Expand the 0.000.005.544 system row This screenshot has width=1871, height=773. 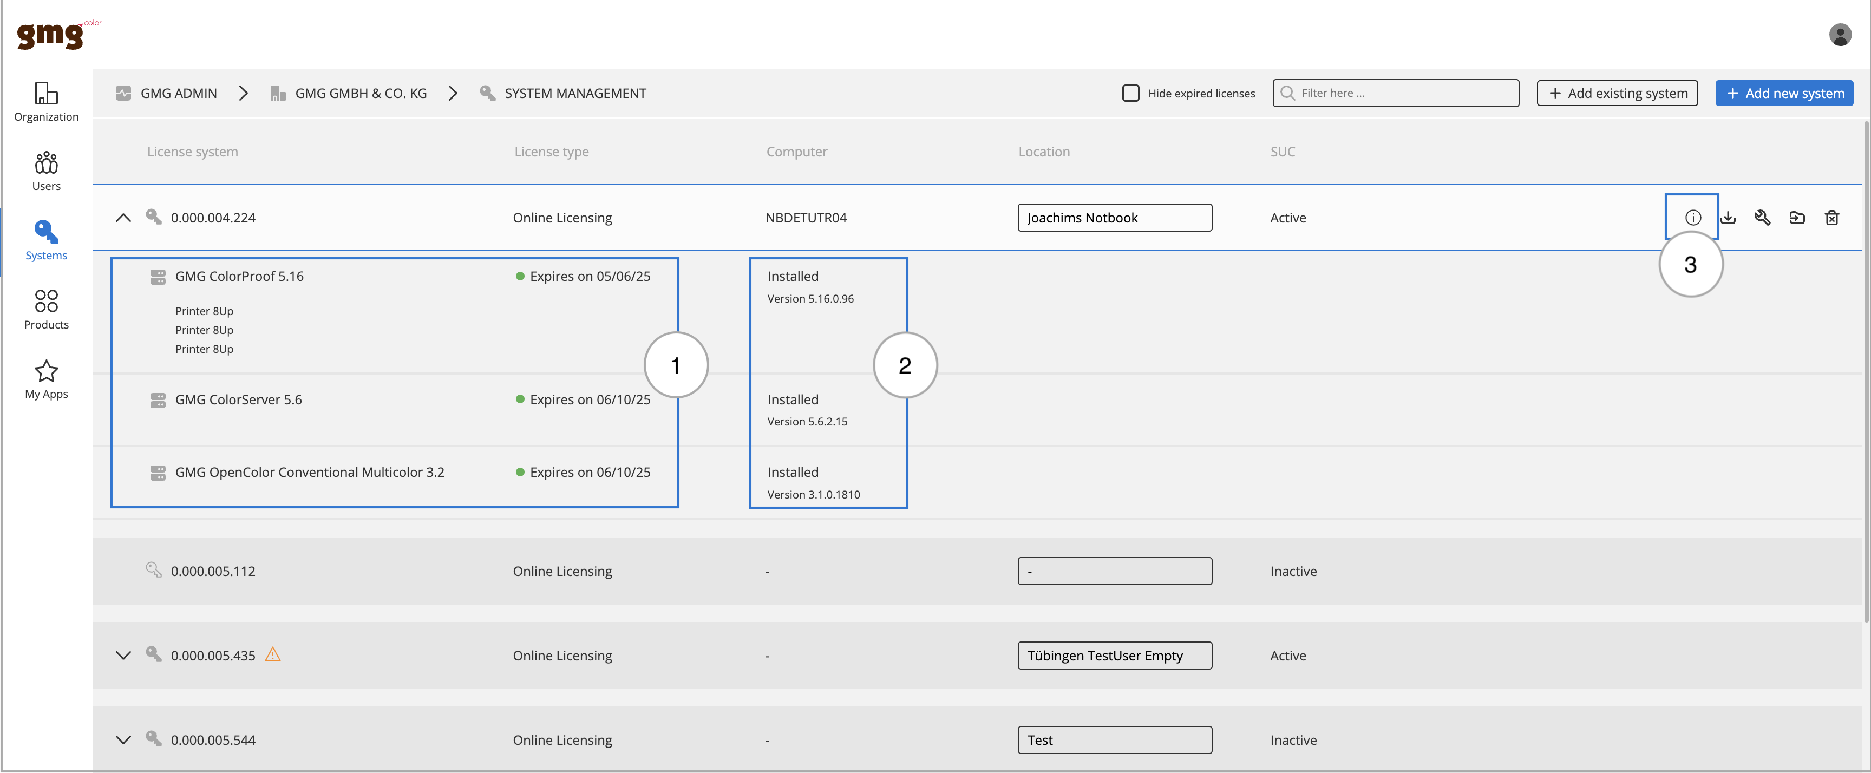(x=123, y=739)
